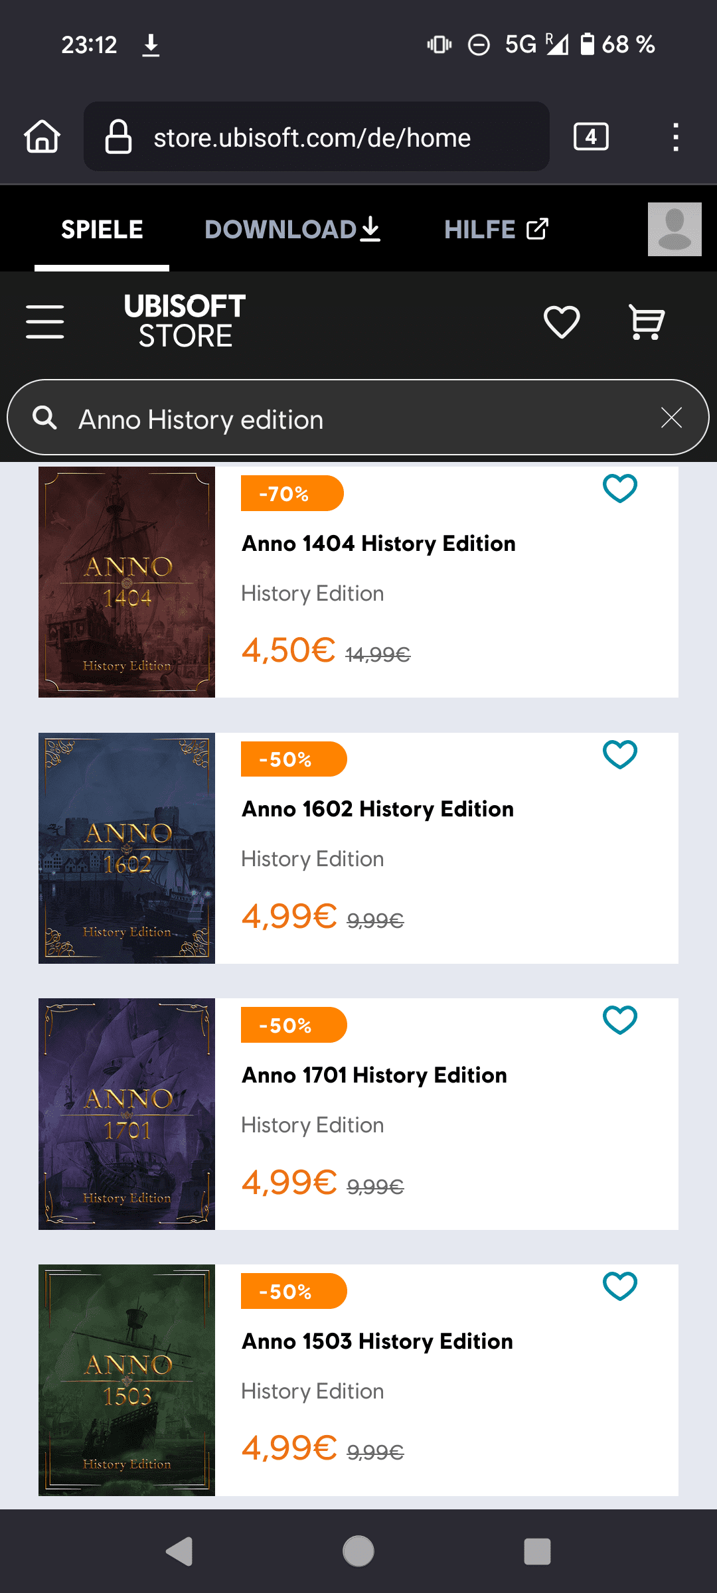Open the Anno 1602 cover thumbnail

[127, 848]
